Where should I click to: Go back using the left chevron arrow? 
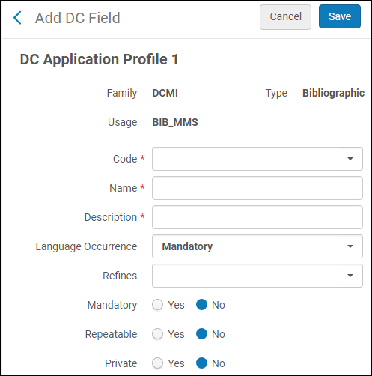(x=17, y=18)
